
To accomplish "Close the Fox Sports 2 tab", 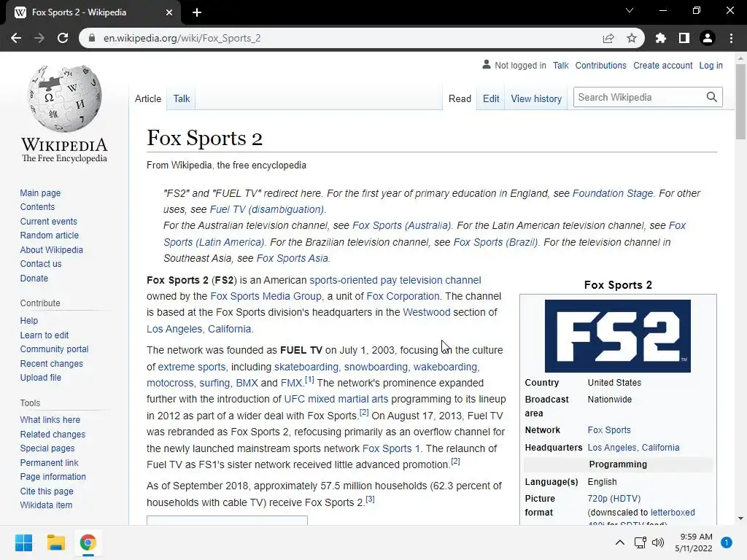I will [x=169, y=12].
